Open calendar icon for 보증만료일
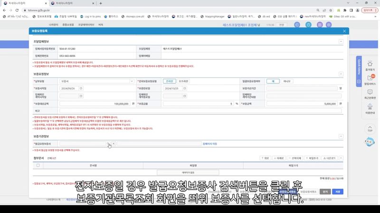The width and height of the screenshot is (380, 213). point(184,89)
